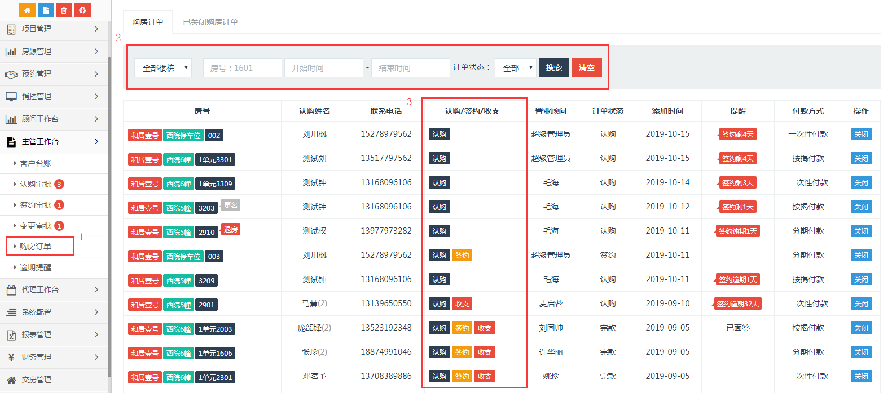Expand the 项目管理 menu chevron
The height and width of the screenshot is (393, 892).
(x=96, y=29)
